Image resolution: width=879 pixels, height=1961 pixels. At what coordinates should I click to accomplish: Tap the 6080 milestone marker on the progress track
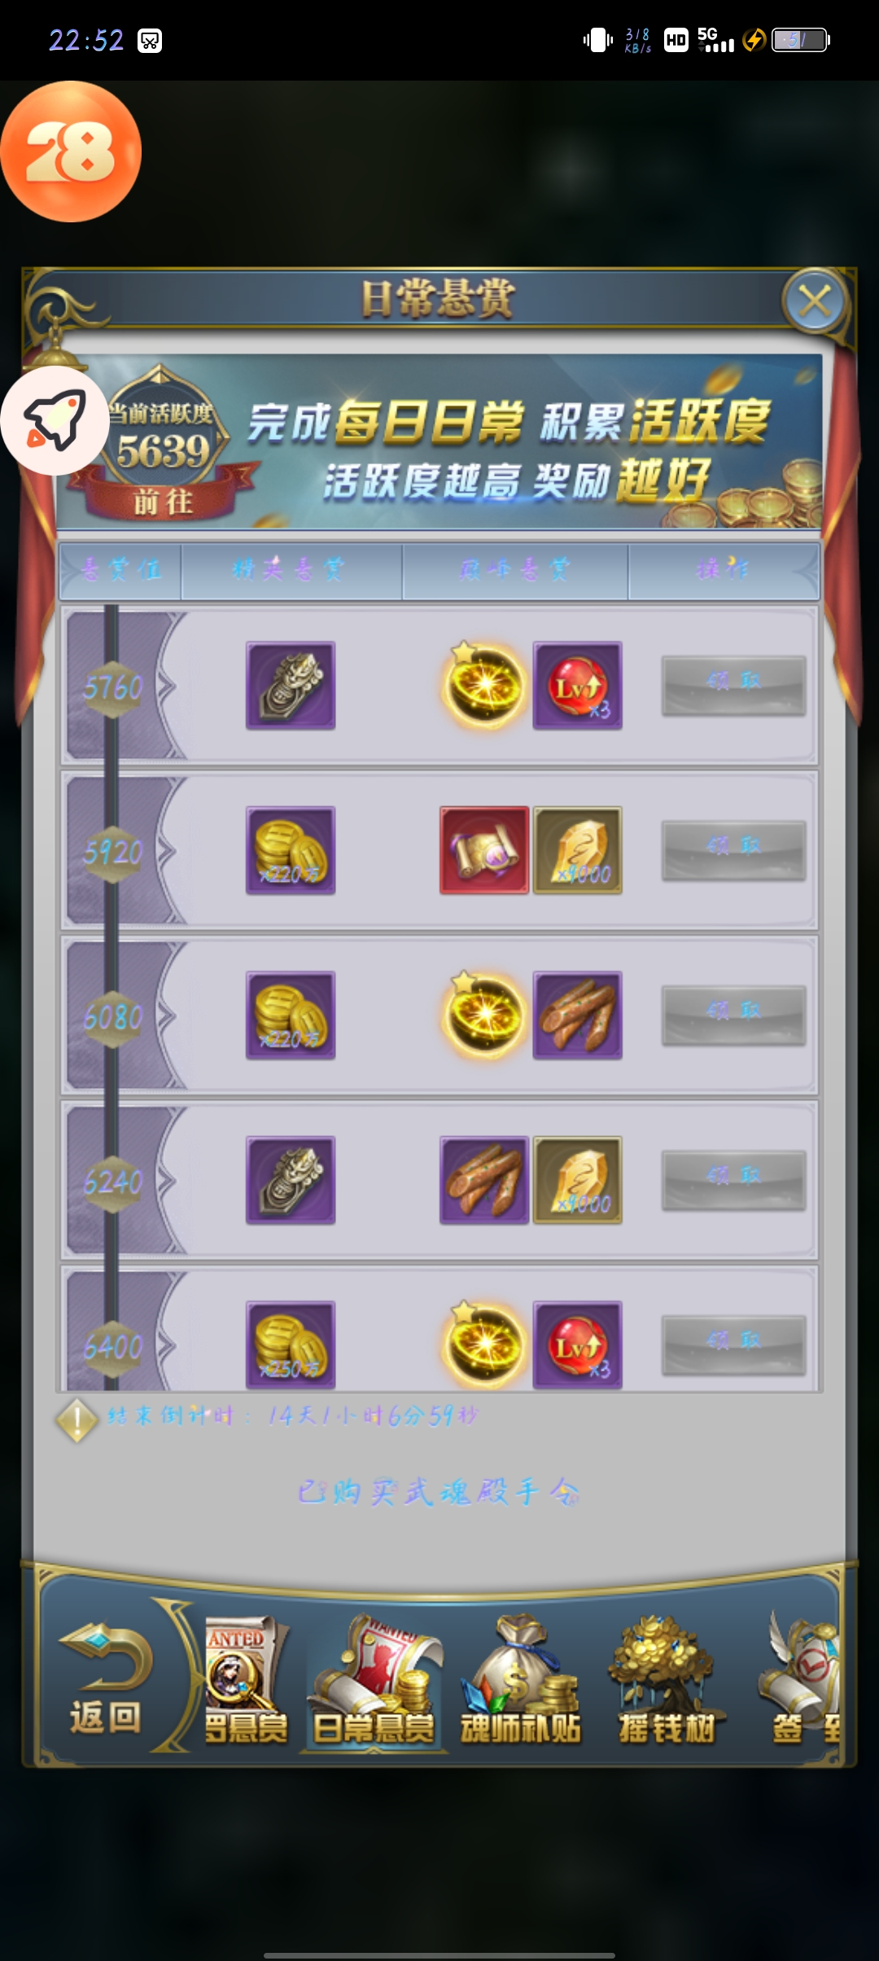(112, 1016)
